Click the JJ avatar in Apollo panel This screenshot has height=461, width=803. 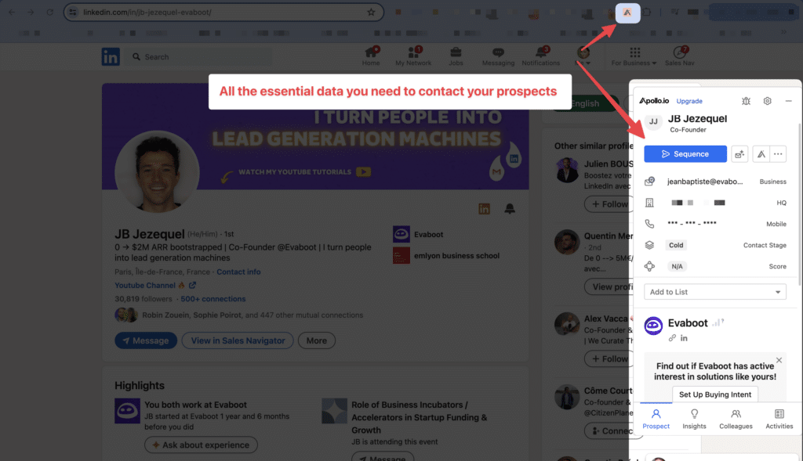[653, 121]
